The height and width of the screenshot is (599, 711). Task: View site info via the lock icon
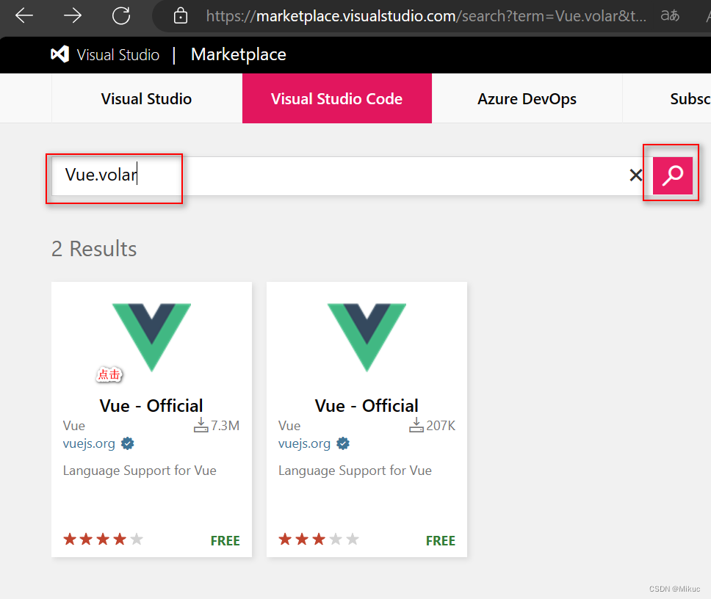pyautogui.click(x=181, y=16)
